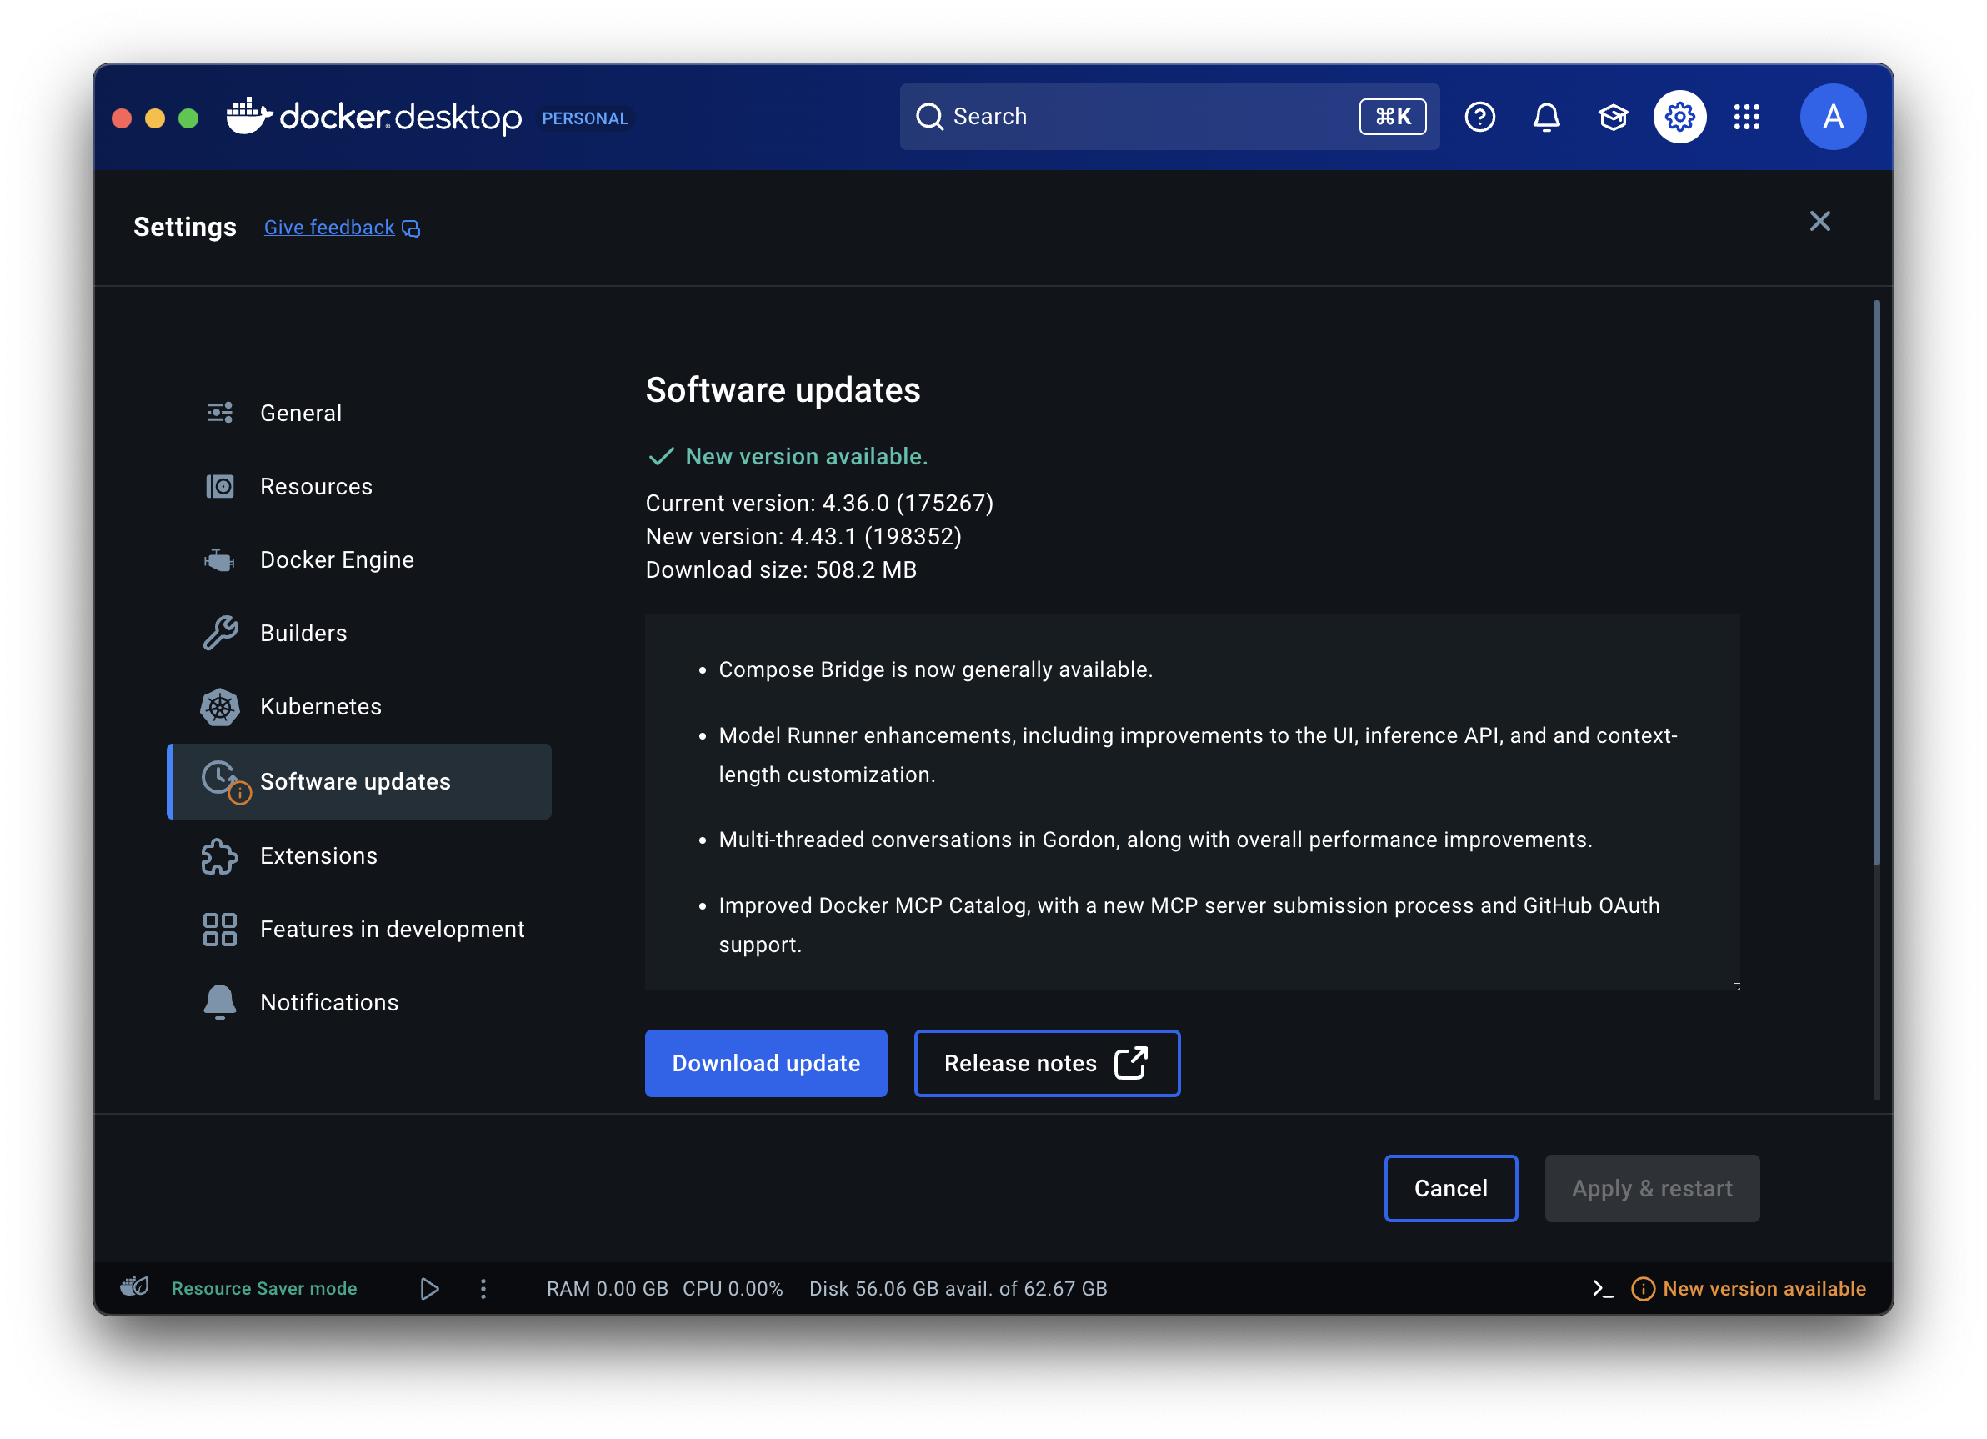Open the Kubernetes settings section
The image size is (1987, 1439).
coord(321,706)
